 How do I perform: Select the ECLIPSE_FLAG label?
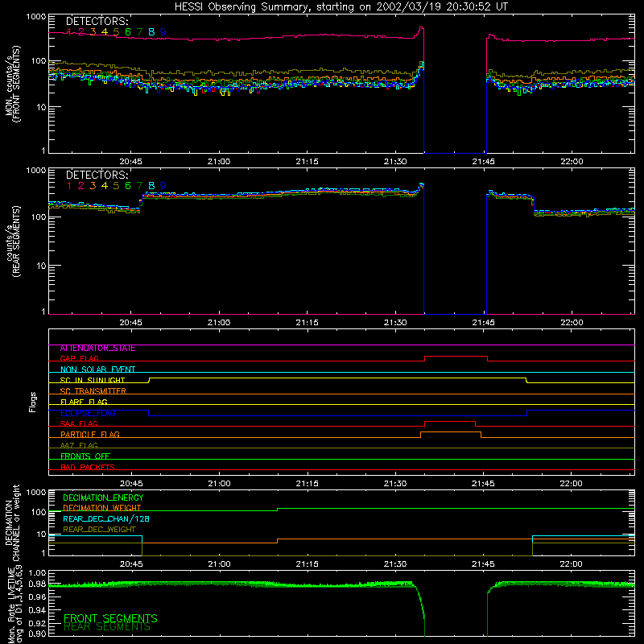(88, 413)
